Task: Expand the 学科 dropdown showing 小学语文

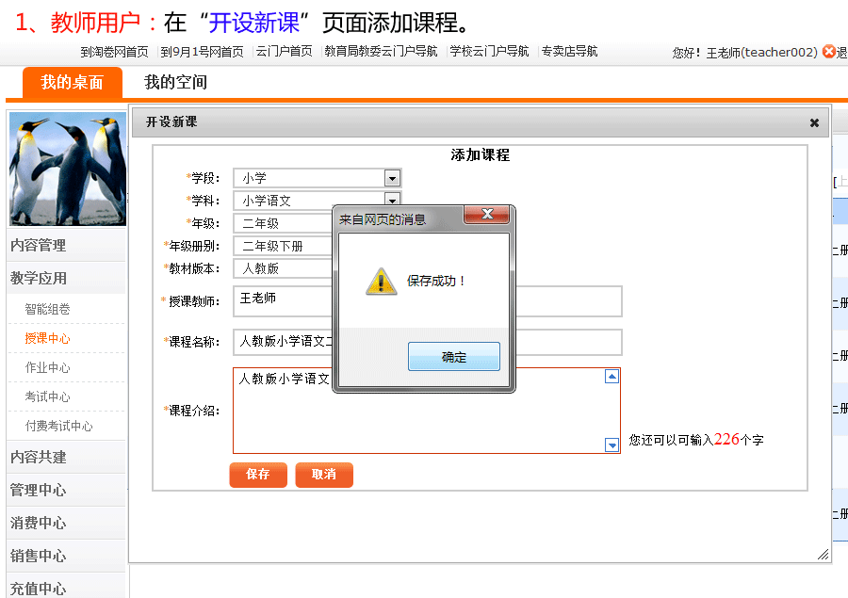Action: point(392,200)
